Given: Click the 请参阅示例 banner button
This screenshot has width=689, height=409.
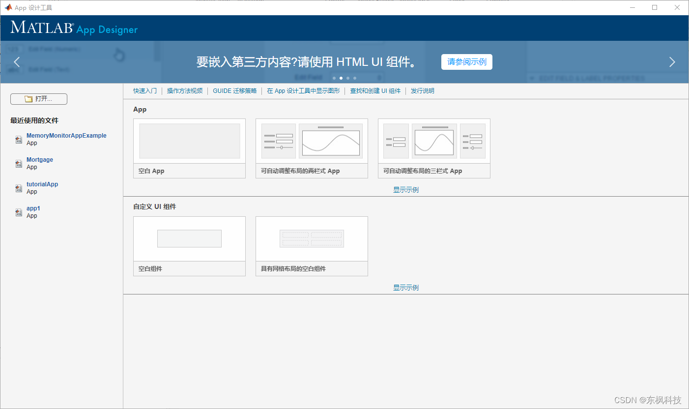Looking at the screenshot, I should pyautogui.click(x=467, y=62).
